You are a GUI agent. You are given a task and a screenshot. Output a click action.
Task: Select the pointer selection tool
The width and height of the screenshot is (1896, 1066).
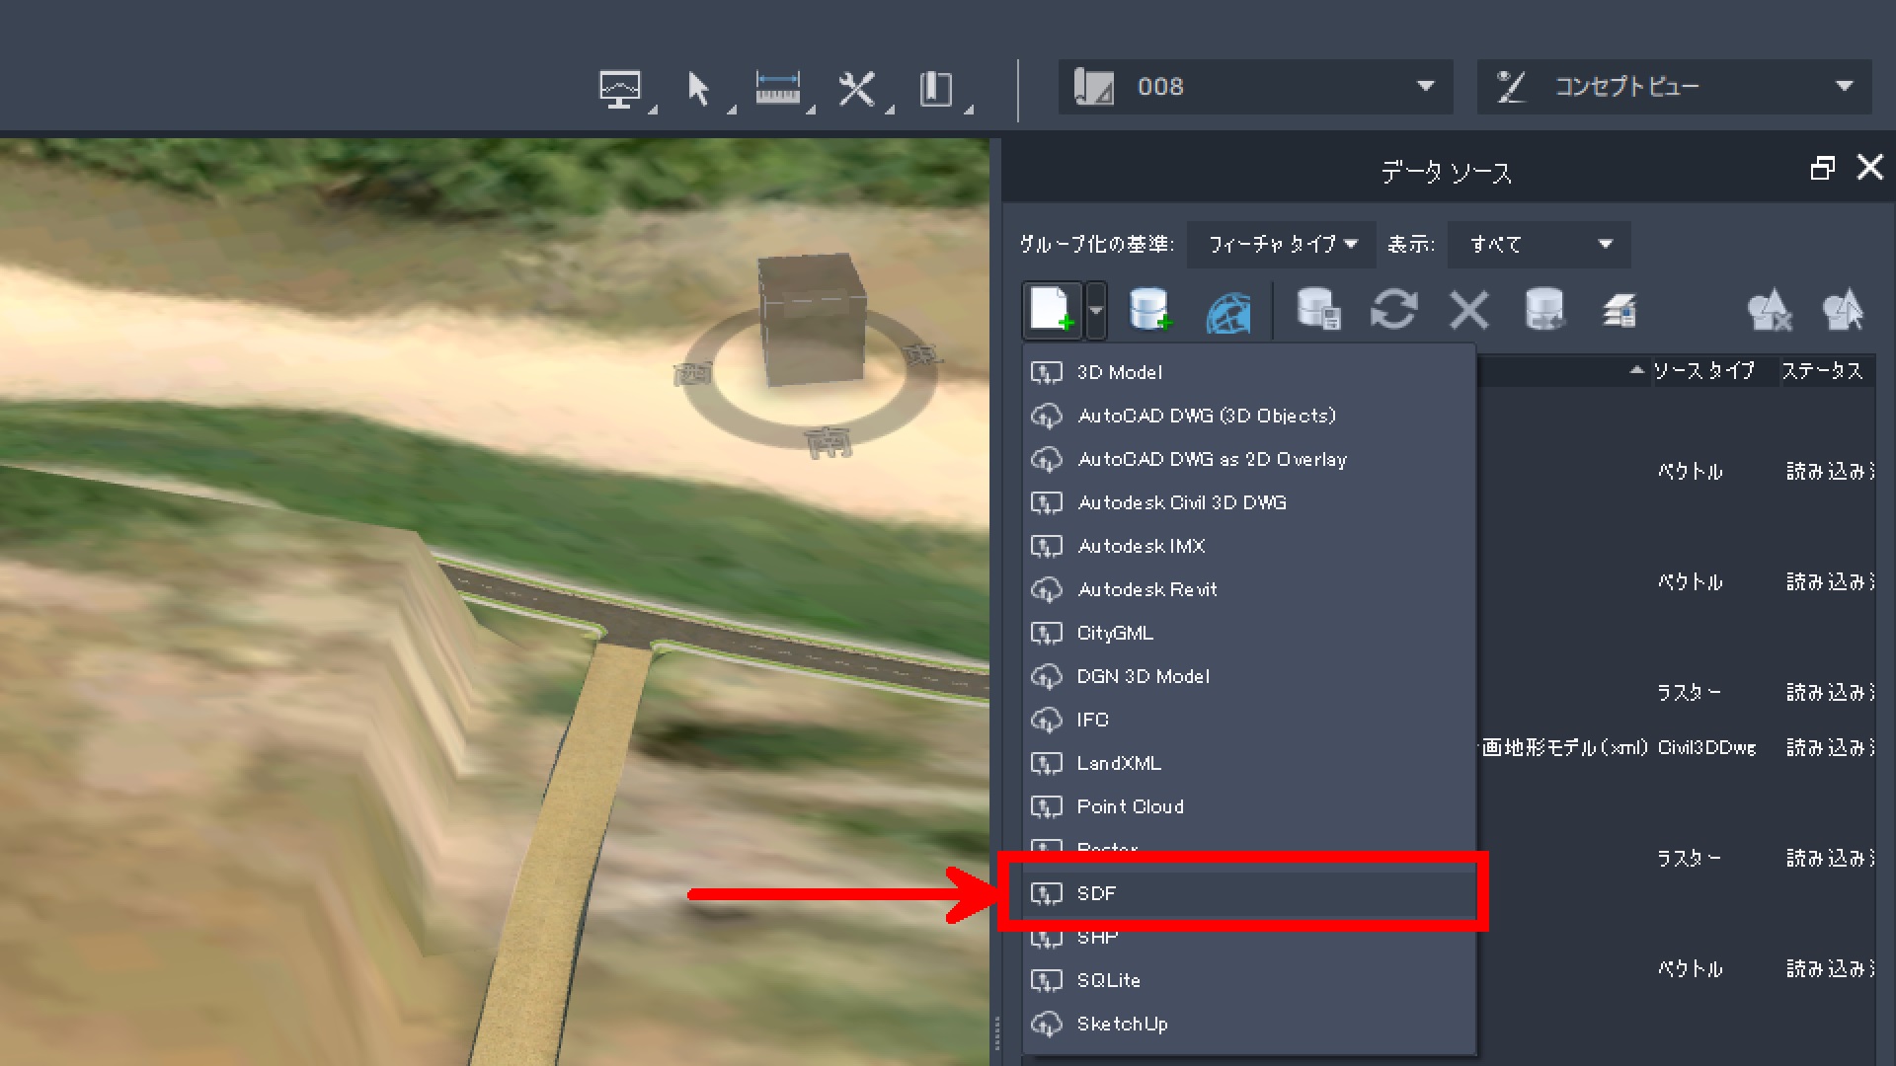(x=698, y=89)
